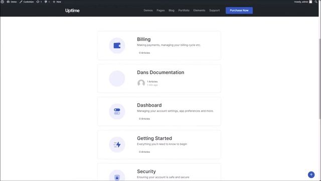
Task: Click the Security padlock icon
Action: pyautogui.click(x=117, y=175)
